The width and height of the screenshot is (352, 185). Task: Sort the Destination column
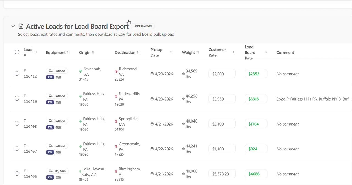[138, 52]
